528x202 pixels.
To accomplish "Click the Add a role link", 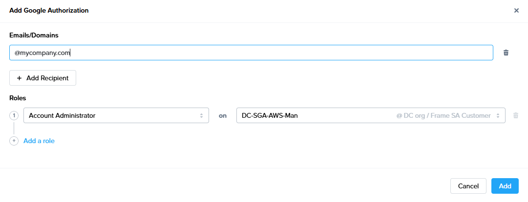I will pos(39,141).
